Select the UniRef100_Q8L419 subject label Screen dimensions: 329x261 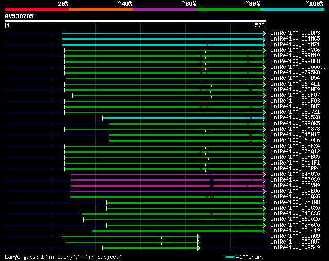[295, 230]
